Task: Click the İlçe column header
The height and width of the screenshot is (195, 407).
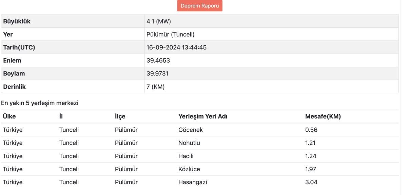Action: coord(120,116)
